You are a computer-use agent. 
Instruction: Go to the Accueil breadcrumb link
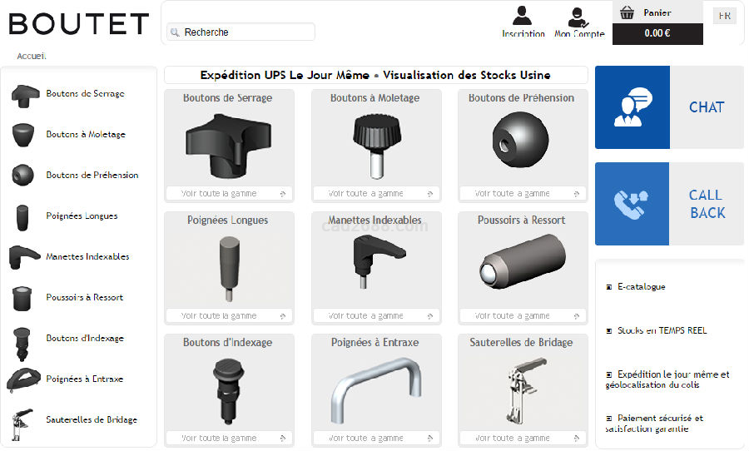coord(32,56)
